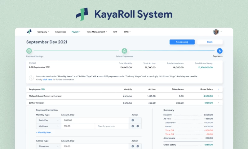
Task: Click the Total Ad Hoc value 36,000.00
Action: click(150, 67)
